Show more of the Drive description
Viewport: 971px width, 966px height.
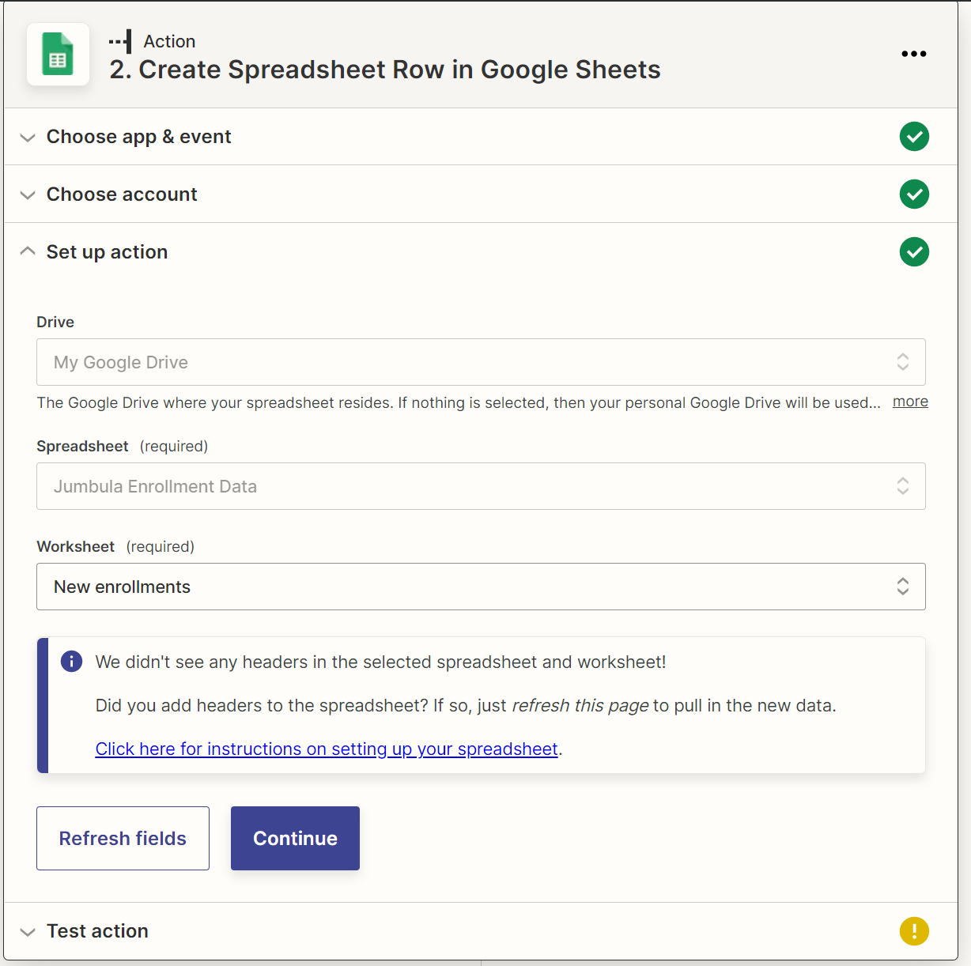[x=910, y=402]
